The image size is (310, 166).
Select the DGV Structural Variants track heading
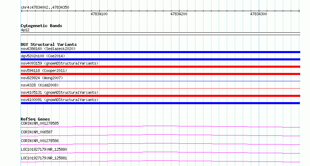click(x=49, y=44)
